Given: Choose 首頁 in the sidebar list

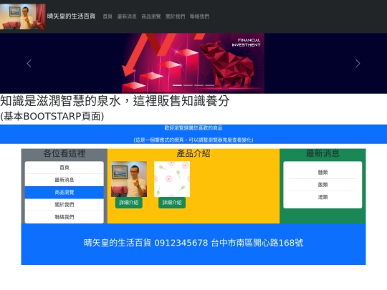Looking at the screenshot, I should click(64, 168).
